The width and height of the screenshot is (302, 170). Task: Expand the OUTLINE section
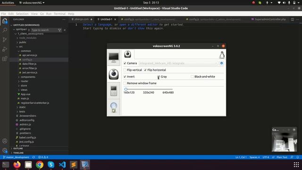point(18,149)
